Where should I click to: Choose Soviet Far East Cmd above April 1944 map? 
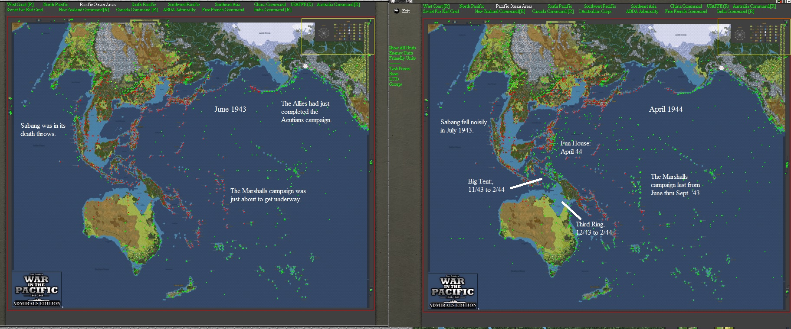tap(441, 12)
